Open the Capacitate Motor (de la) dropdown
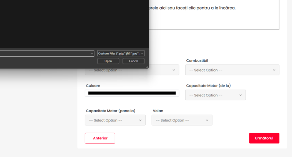This screenshot has height=157, width=292. 215,95
